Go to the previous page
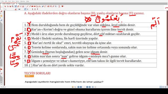 pos(81,87)
